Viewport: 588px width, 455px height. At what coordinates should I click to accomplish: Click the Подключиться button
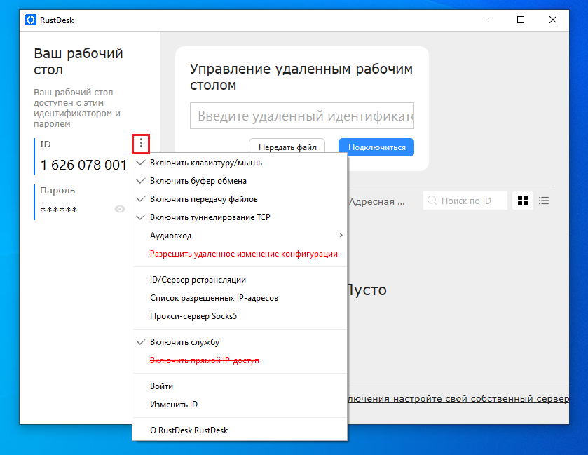coord(376,147)
